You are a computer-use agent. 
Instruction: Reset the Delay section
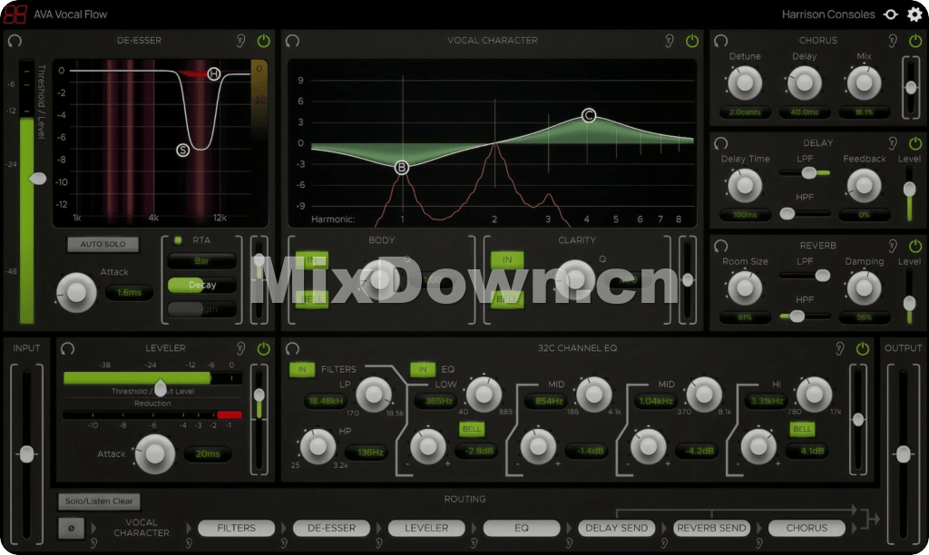720,142
